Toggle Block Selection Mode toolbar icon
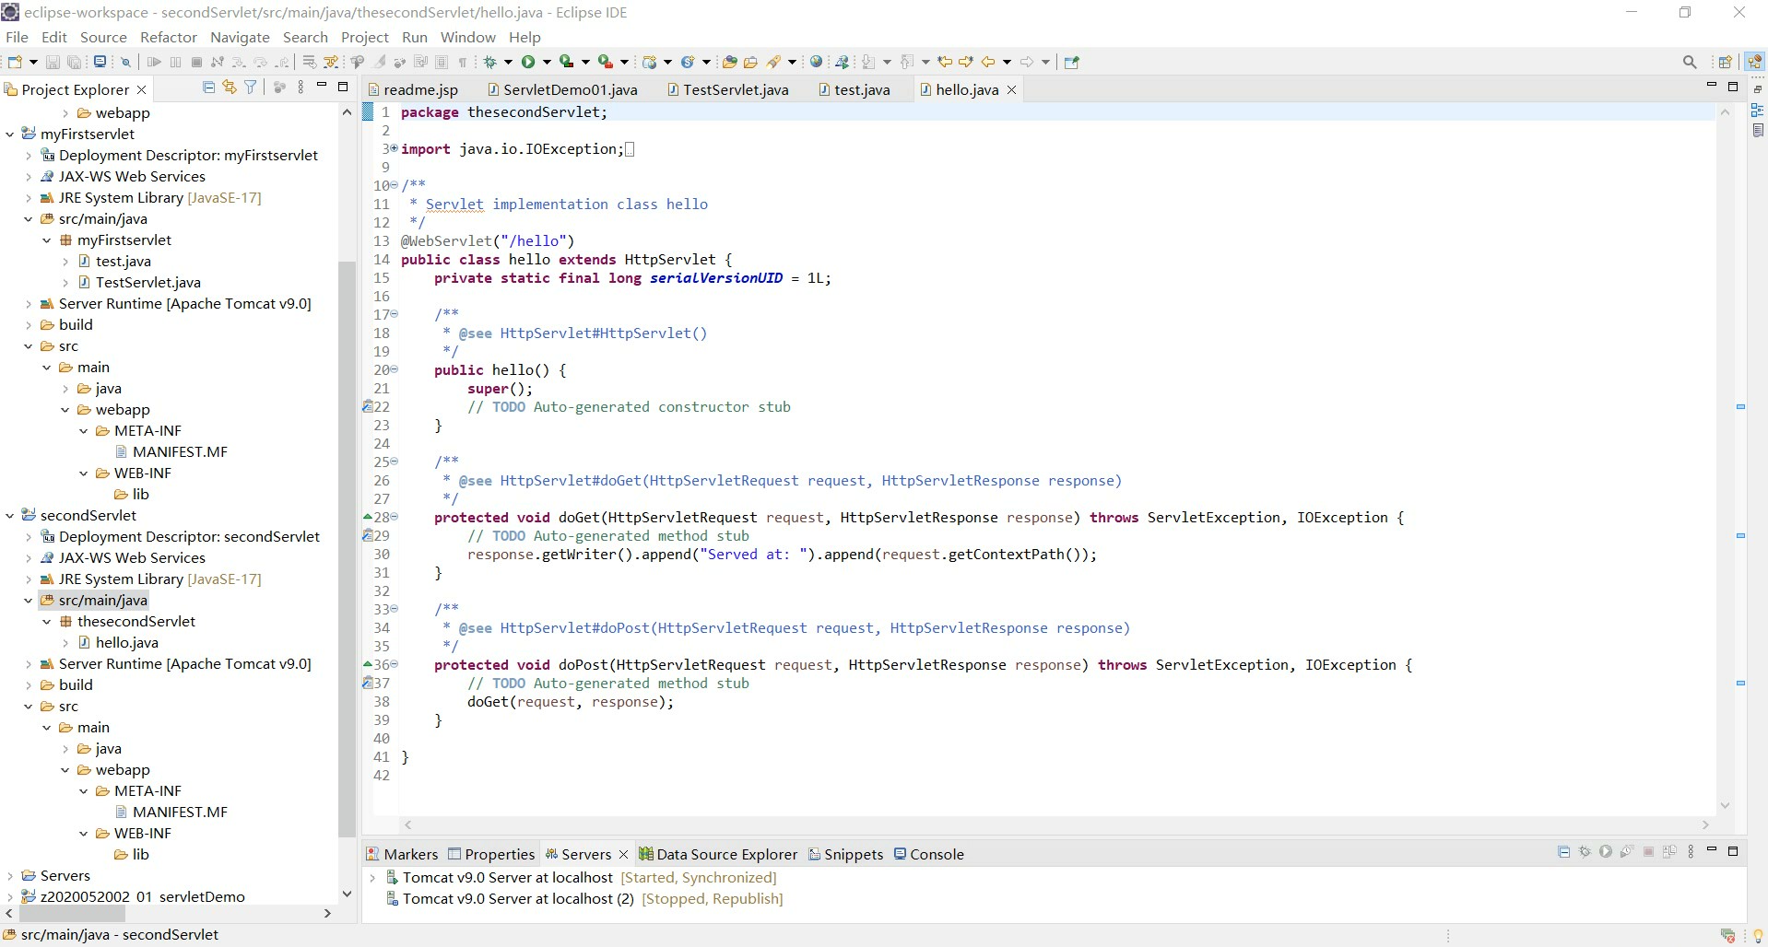1768x947 pixels. click(x=442, y=62)
